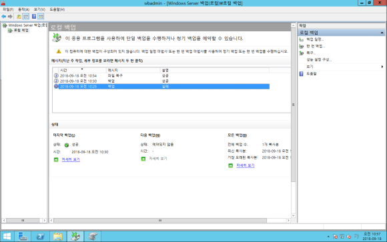387x242 pixels.
Task: Open the 백업 일정... action
Action: [315, 39]
